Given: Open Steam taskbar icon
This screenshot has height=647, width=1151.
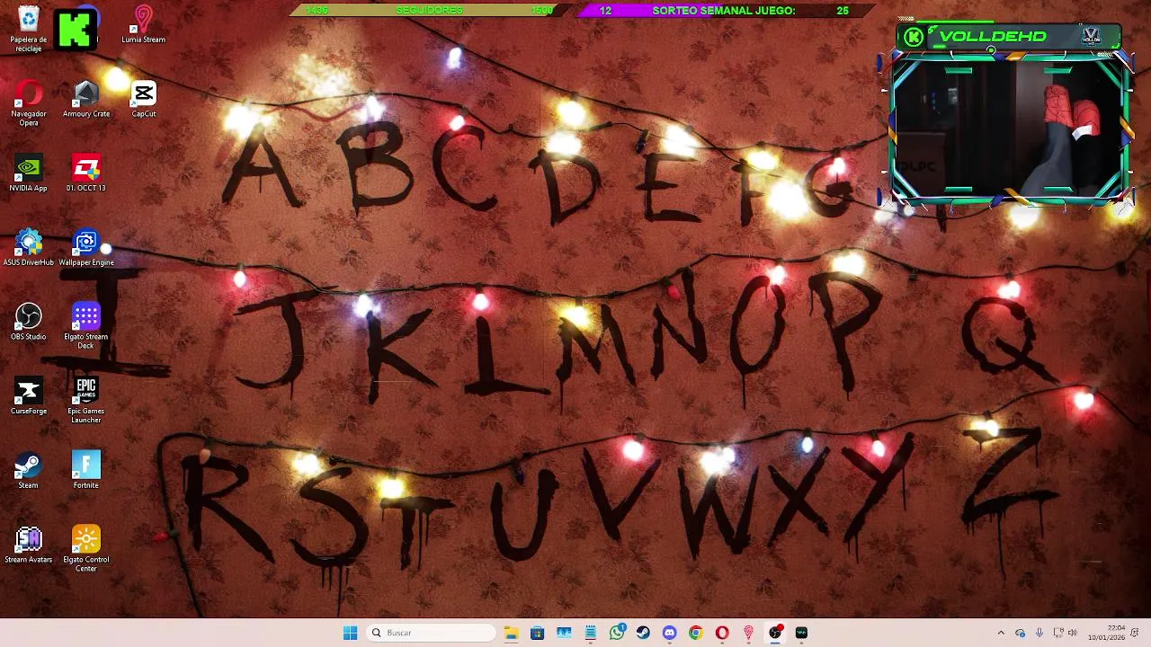Looking at the screenshot, I should click(x=643, y=633).
